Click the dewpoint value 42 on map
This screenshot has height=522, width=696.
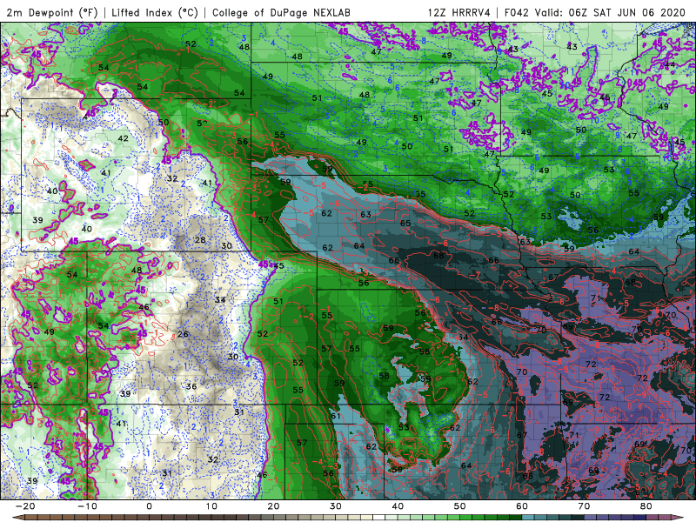click(x=123, y=138)
